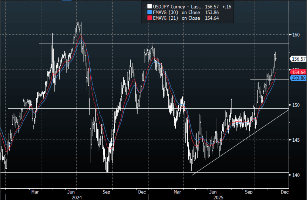Click the 2024 year label on time axis

[x=77, y=197]
